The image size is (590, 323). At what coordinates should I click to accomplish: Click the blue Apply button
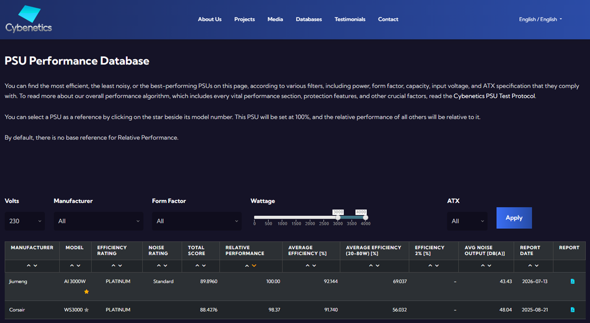coord(514,218)
